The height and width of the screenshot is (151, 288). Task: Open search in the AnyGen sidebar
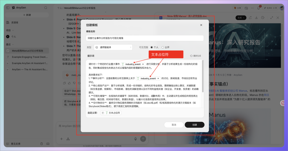tap(46, 8)
